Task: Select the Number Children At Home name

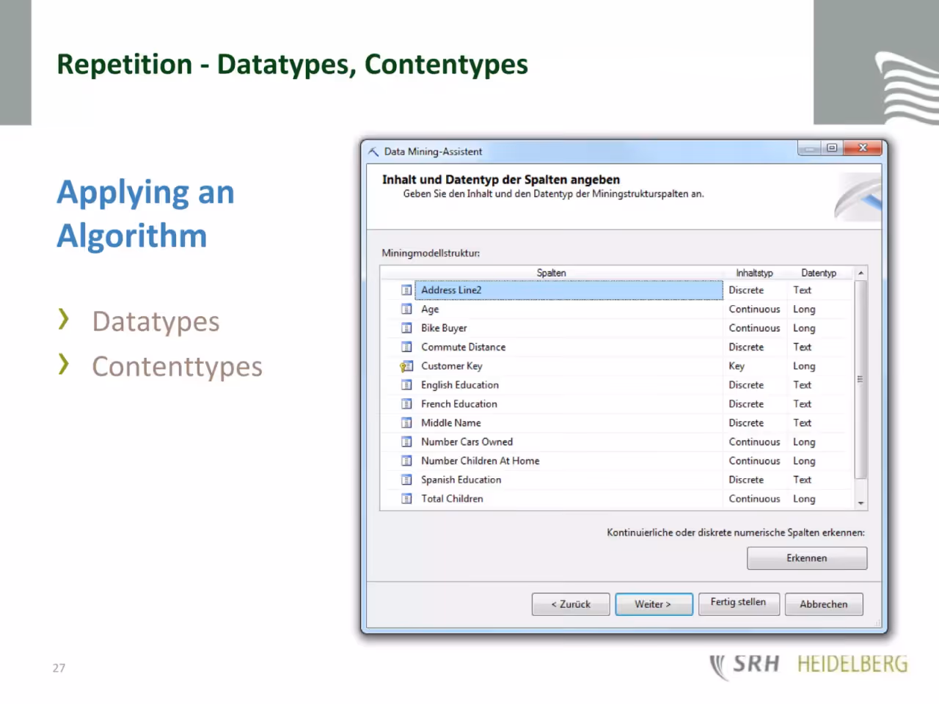Action: pyautogui.click(x=480, y=461)
